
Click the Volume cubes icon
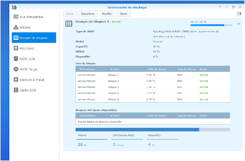click(x=16, y=27)
